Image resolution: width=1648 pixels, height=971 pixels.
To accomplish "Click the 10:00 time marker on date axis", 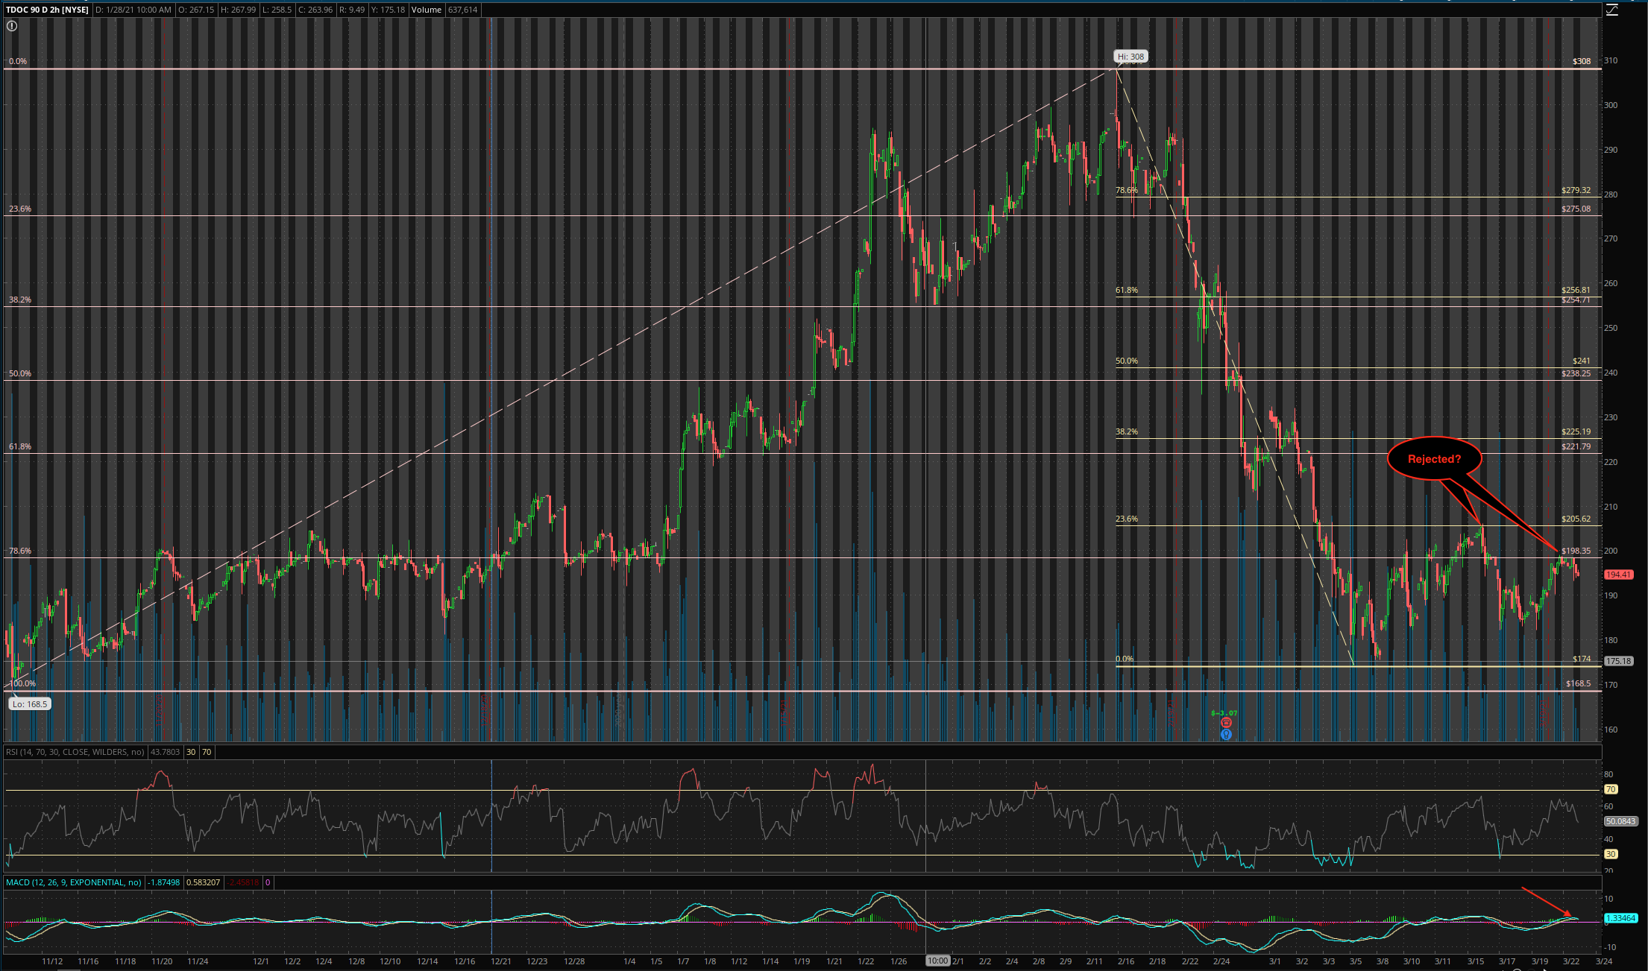I will pyautogui.click(x=937, y=961).
